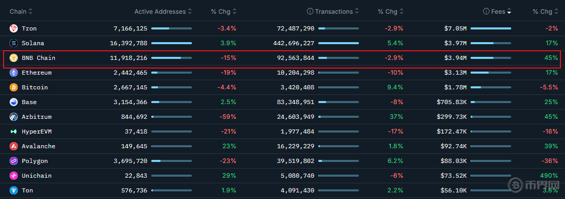
Task: Click Bitcoin transactions change 9.4%
Action: point(395,87)
